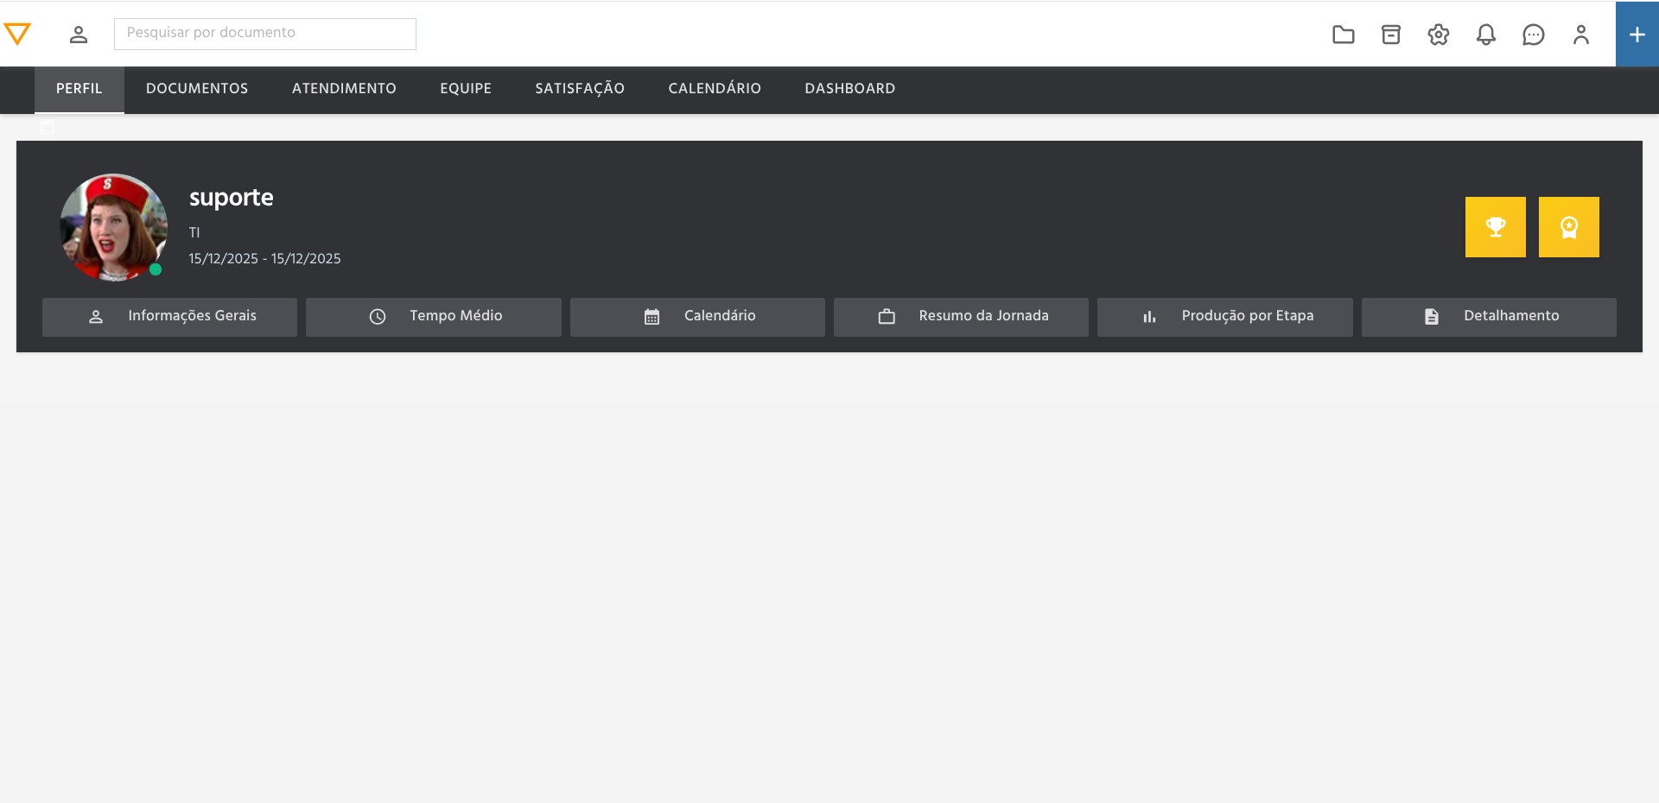
Task: Click the person icon next to the search field
Action: pos(79,35)
